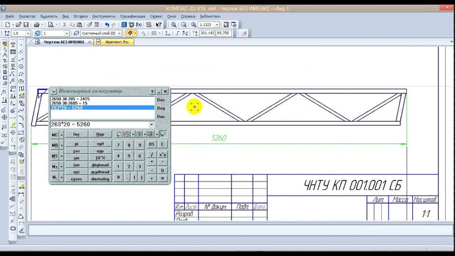The image size is (455, 256).
Task: Select history line 263*20 = 5260
Action: click(102, 108)
